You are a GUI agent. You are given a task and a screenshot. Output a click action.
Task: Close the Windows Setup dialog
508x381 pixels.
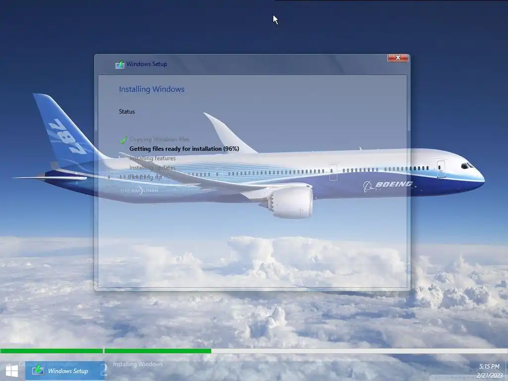(398, 58)
